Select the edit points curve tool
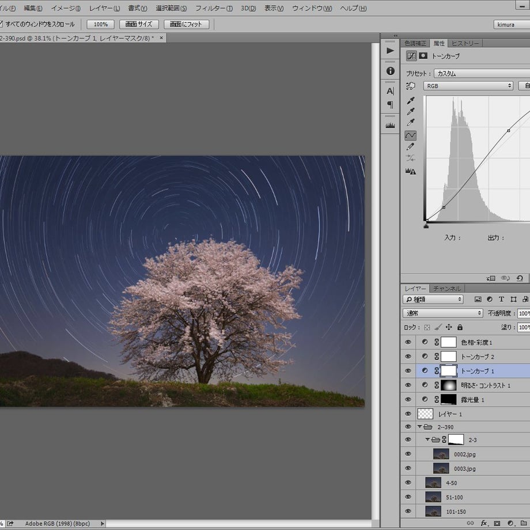 [x=410, y=135]
